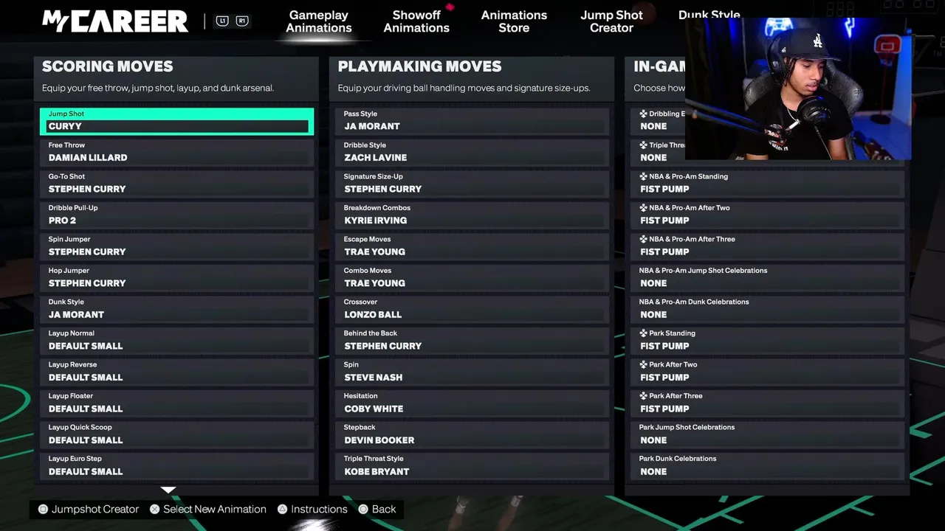Screen dimensions: 945x531
Task: Select the Free Throw Damian Lillard slot
Action: pos(176,153)
